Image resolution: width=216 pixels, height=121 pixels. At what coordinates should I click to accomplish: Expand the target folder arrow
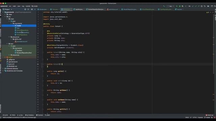coord(5,57)
